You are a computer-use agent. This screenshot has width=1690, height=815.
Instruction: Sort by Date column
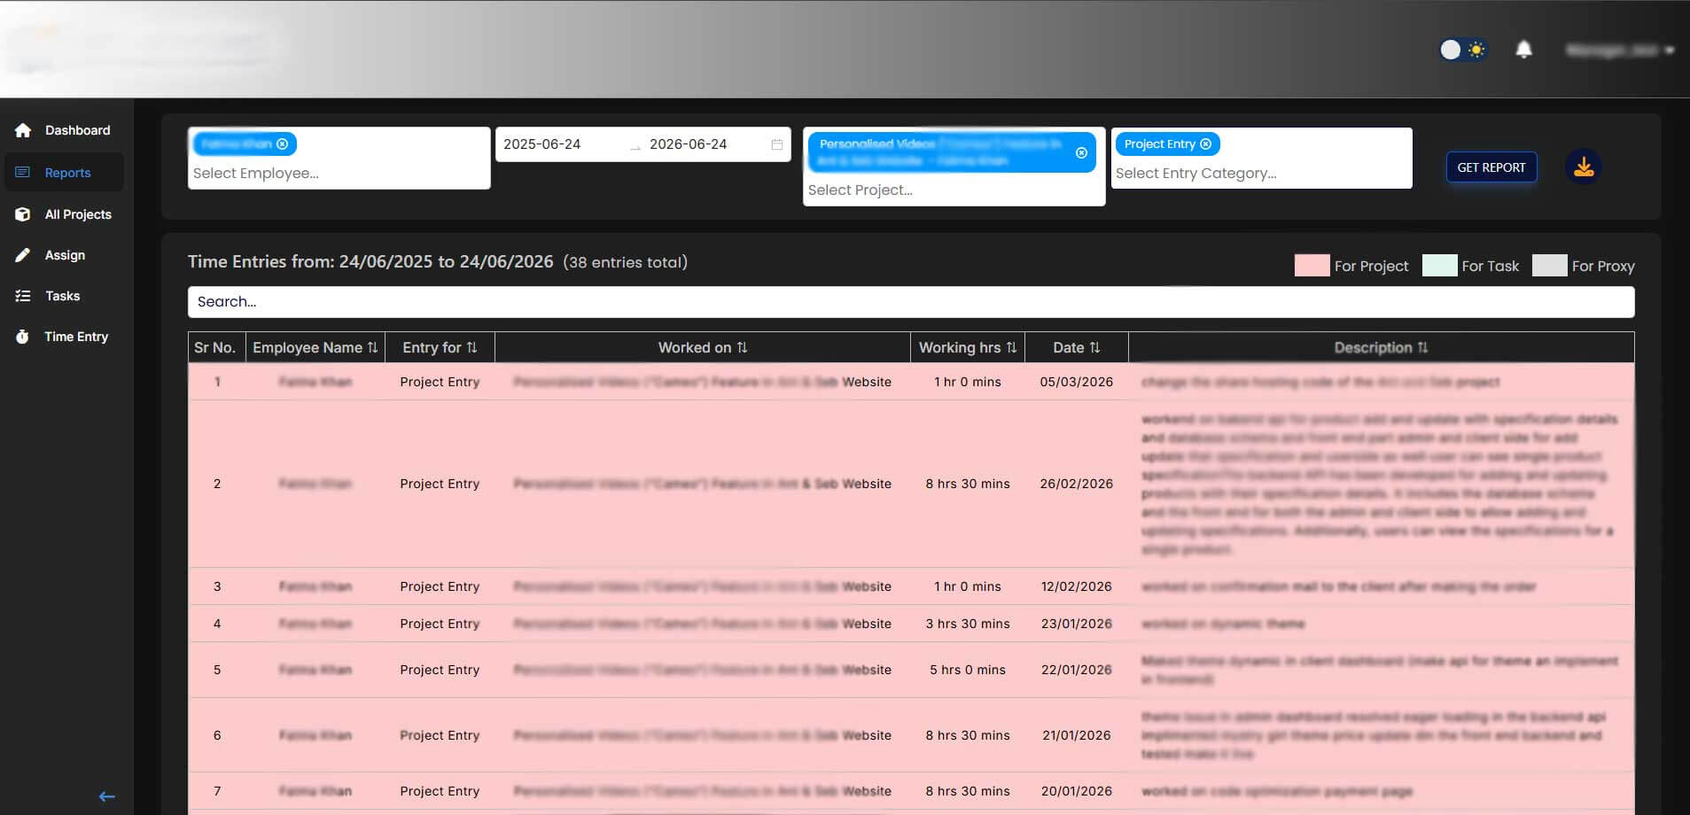tap(1095, 347)
